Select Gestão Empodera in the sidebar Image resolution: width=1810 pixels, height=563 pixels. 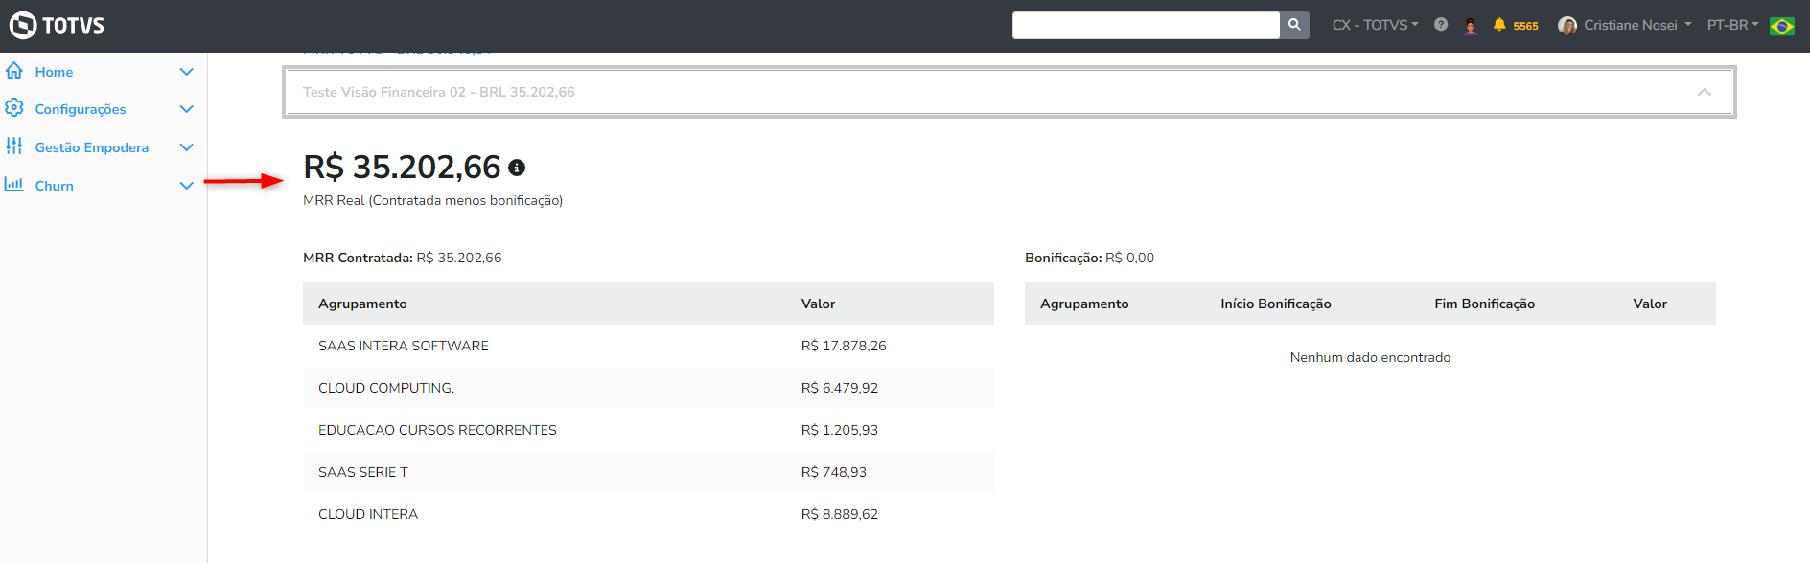click(x=91, y=147)
